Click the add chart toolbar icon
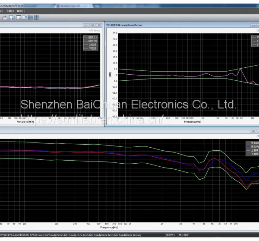The image size is (259, 241). [x=25, y=18]
